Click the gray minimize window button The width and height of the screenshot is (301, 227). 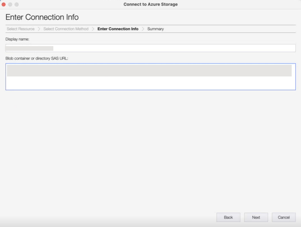[10, 4]
